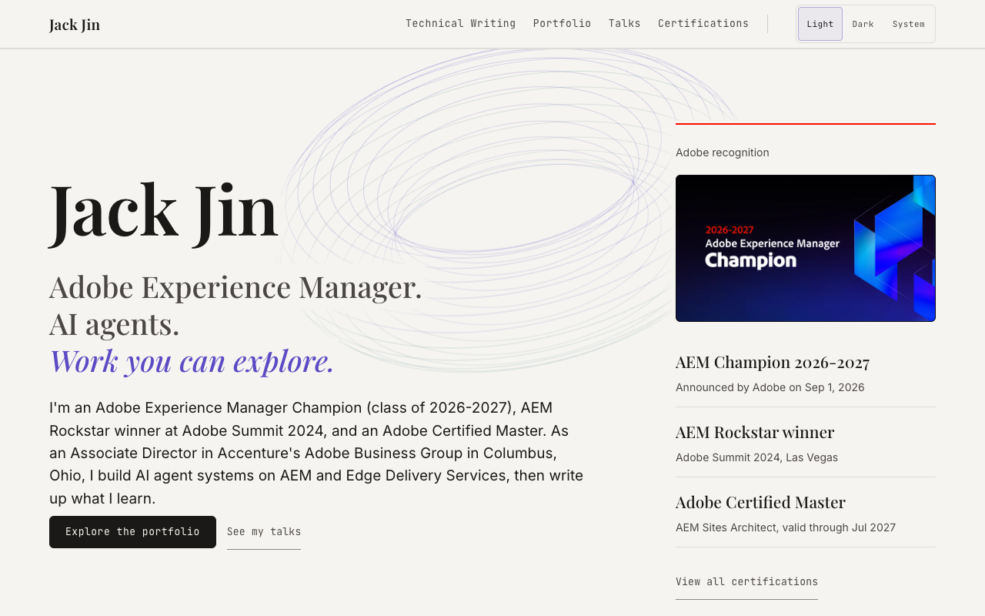Click the Jack Jin site logo
Image resolution: width=985 pixels, height=616 pixels.
point(75,25)
